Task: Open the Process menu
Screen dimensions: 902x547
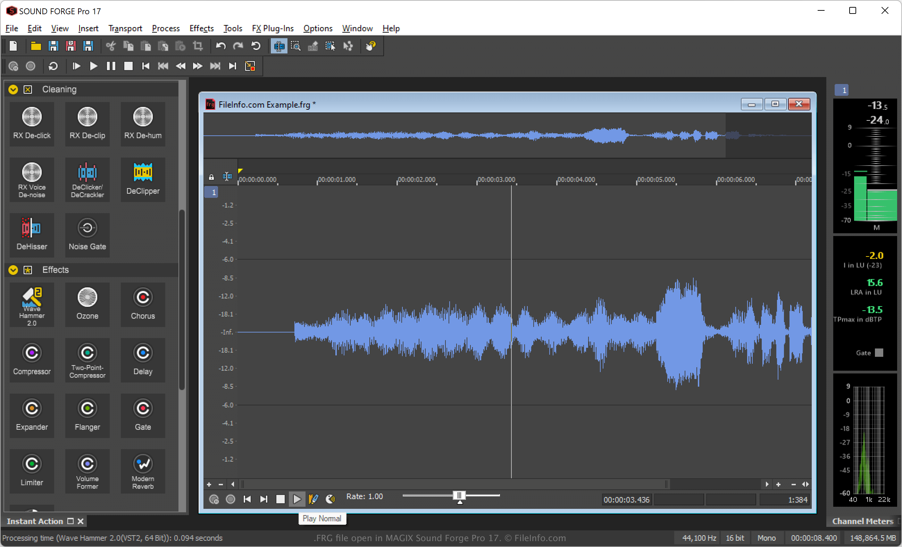Action: point(166,28)
